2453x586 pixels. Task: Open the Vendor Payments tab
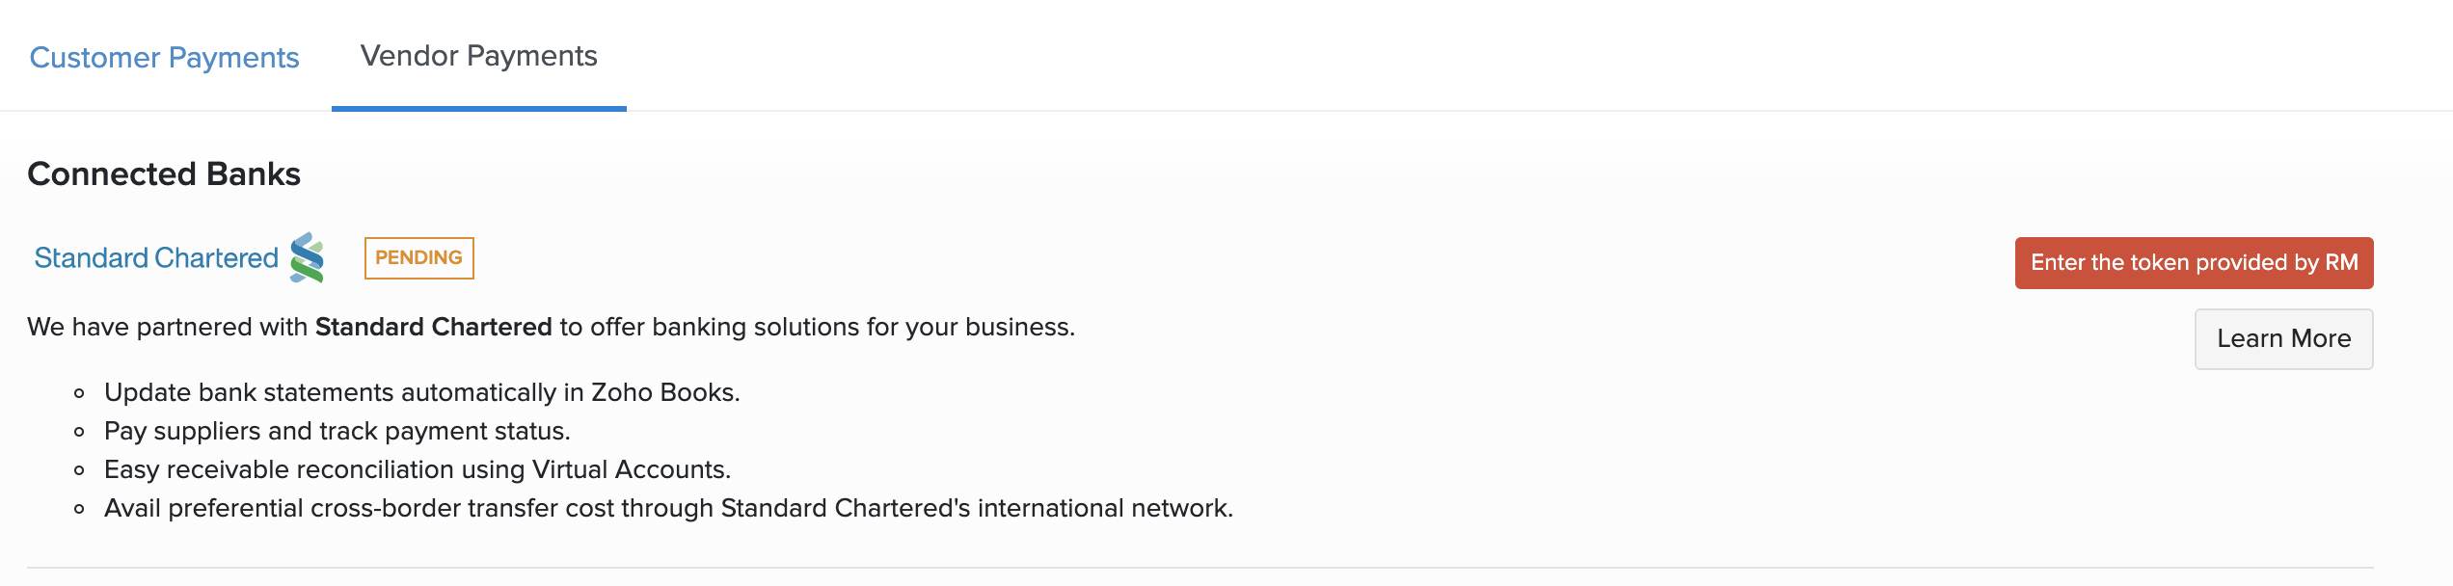478,55
